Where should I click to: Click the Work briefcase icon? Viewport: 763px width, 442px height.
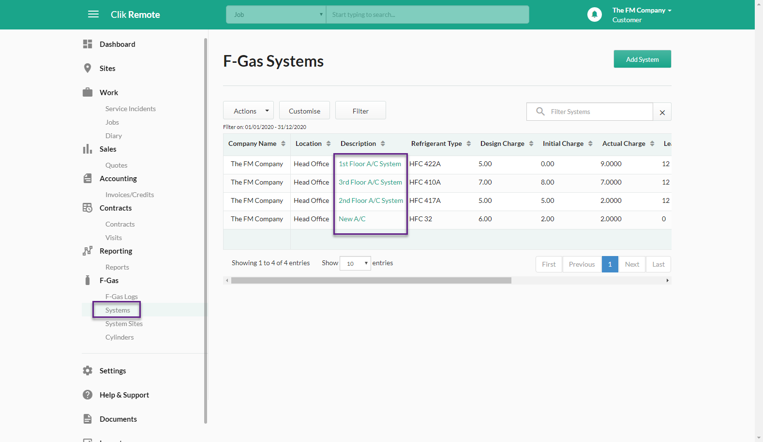88,92
